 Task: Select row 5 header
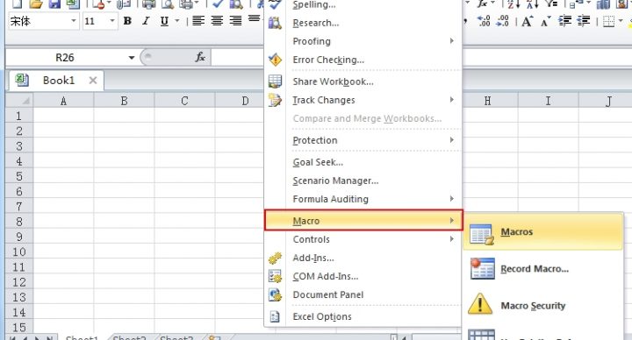(x=19, y=177)
